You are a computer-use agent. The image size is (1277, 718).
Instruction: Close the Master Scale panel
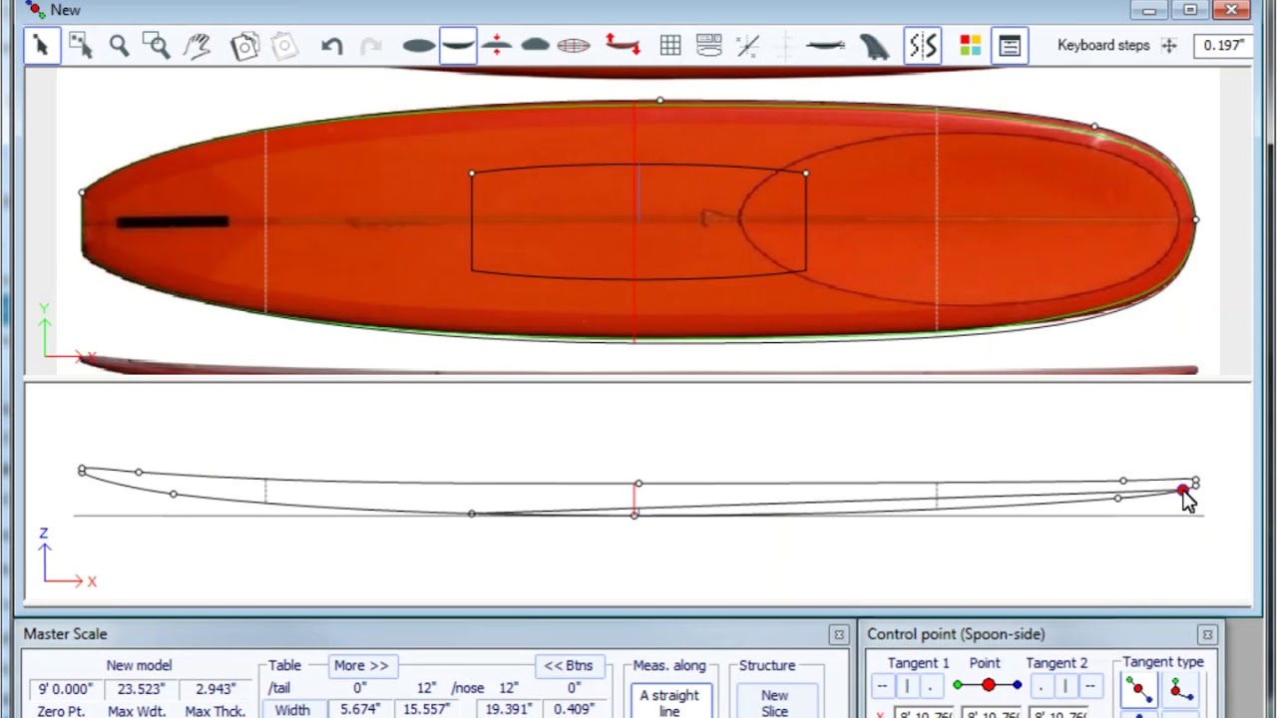[839, 634]
